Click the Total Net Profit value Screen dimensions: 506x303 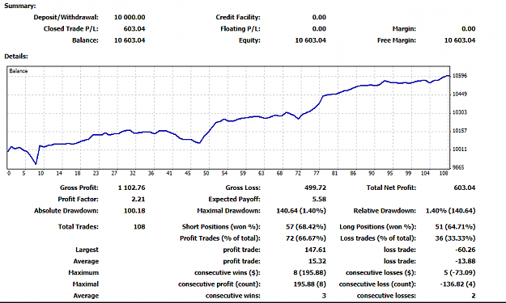tap(465, 187)
